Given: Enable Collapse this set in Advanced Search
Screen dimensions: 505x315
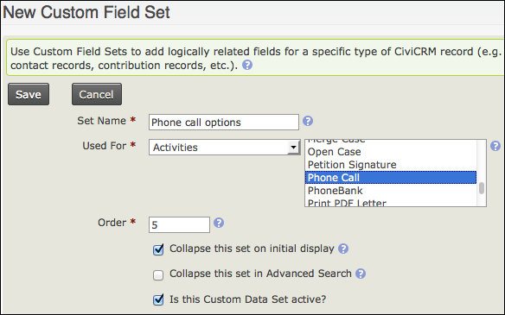Looking at the screenshot, I should (x=158, y=275).
